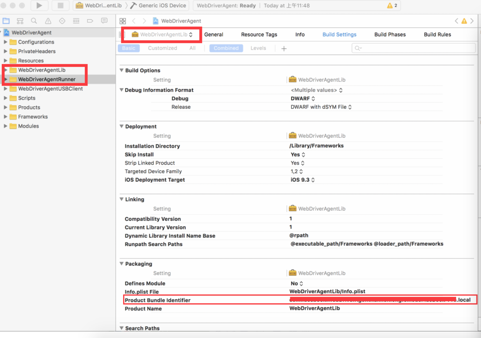Screen dimensions: 481x338
Task: Select WebDriverAgent project in navigator
Action: click(31, 32)
